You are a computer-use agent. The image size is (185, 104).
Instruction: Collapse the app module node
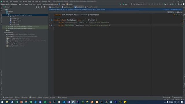click(3, 9)
